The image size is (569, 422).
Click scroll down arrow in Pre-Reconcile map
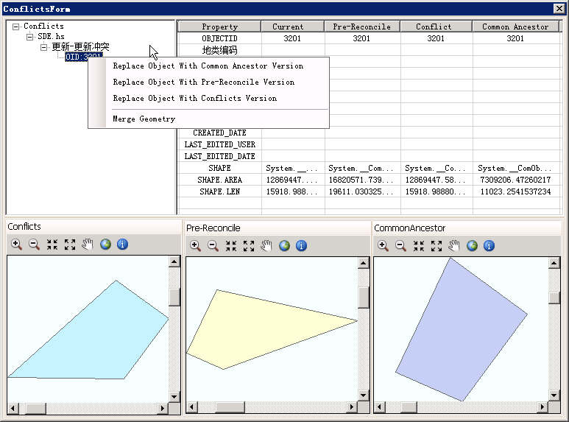point(363,395)
